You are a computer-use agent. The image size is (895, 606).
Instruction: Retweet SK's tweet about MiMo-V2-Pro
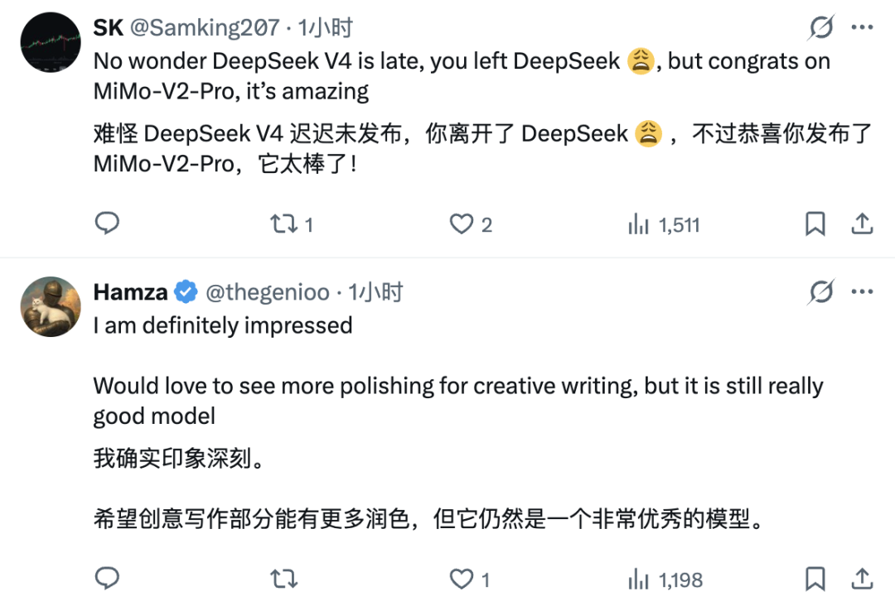(284, 224)
